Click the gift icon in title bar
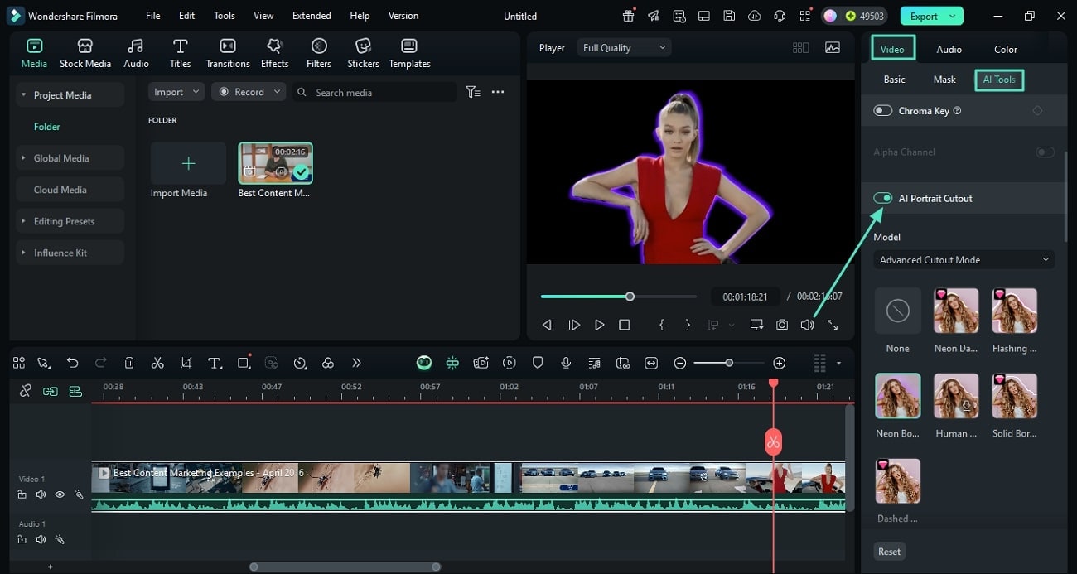Image resolution: width=1077 pixels, height=574 pixels. (x=629, y=16)
